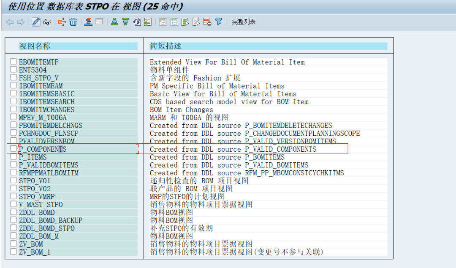The image size is (456, 268).
Task: Click description '递归性检查的 BOM 项目视图'
Action: coord(199,181)
